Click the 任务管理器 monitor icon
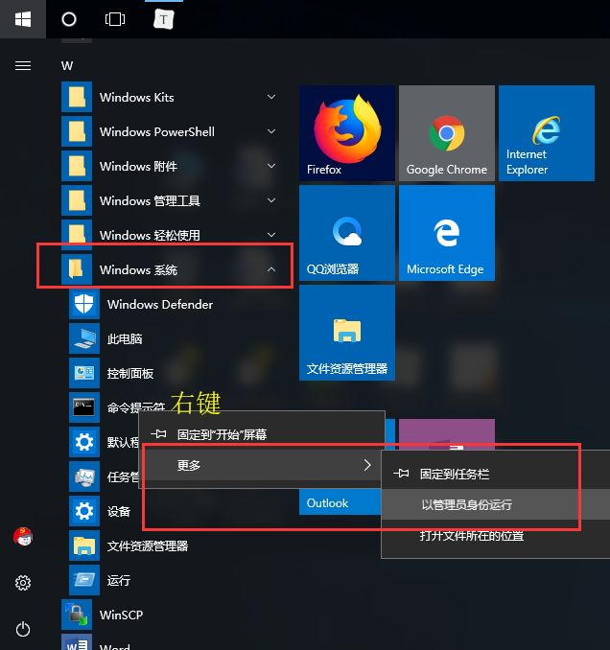The height and width of the screenshot is (650, 610). click(x=84, y=476)
